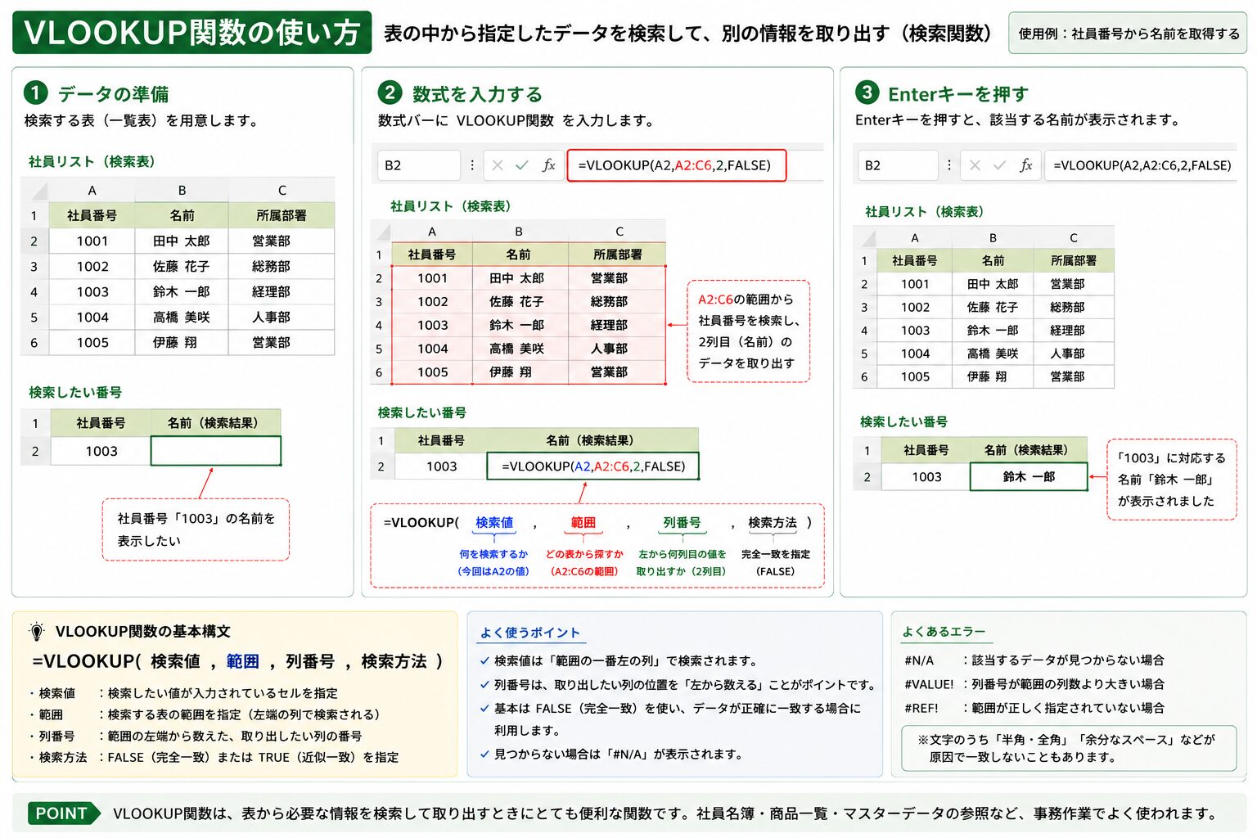Click the B2 name box in step 3
Viewport: 1257px width, 838px height.
pyautogui.click(x=897, y=165)
